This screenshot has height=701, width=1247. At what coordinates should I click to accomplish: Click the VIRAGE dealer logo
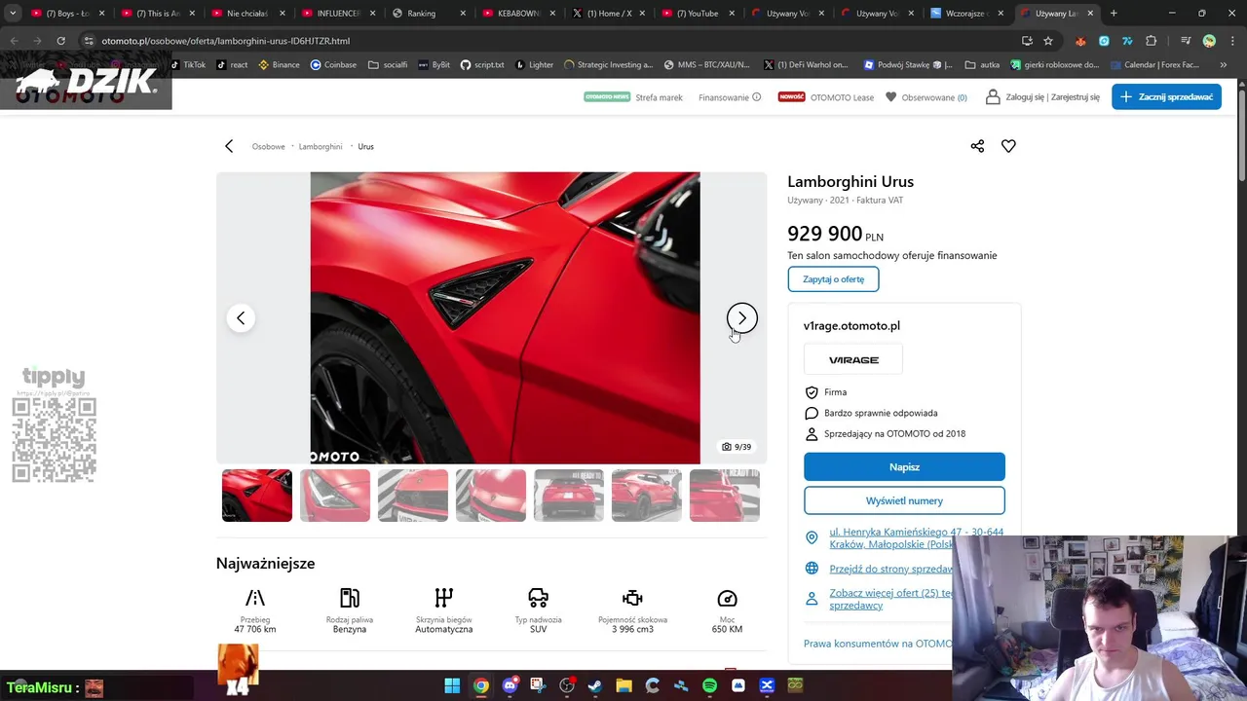coord(853,359)
